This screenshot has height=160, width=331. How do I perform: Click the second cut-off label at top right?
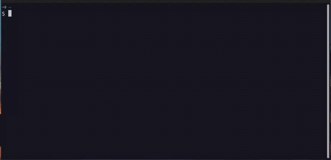pos(276,0)
